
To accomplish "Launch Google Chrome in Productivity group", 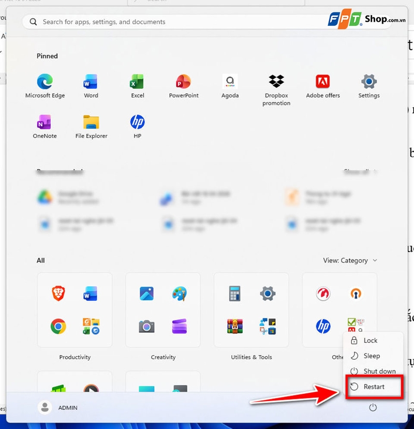I will click(58, 326).
